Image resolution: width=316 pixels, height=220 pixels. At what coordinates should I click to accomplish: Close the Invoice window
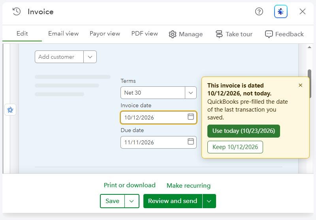(x=303, y=11)
